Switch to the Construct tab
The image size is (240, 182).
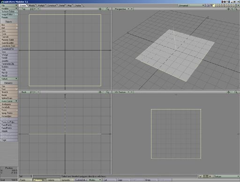52,6
